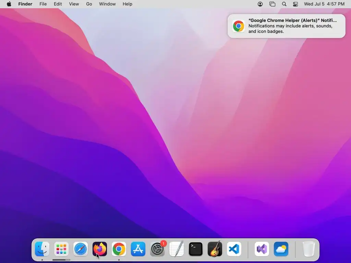Open Launchpad from the Dock
The height and width of the screenshot is (263, 351).
coord(61,249)
